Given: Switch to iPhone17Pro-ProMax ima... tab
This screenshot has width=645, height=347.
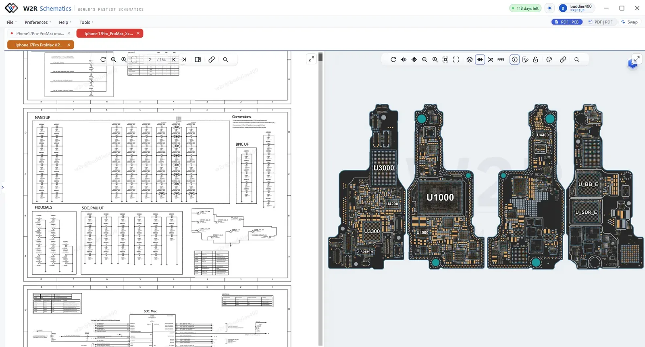Looking at the screenshot, I should 39,33.
